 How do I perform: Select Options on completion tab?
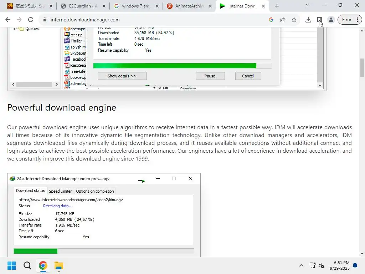click(x=95, y=191)
